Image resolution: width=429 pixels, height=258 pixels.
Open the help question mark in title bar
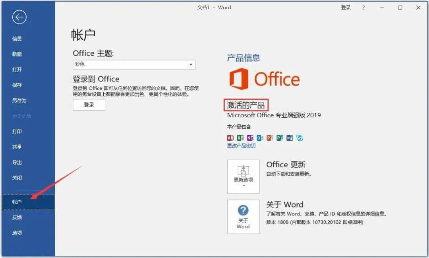point(363,8)
